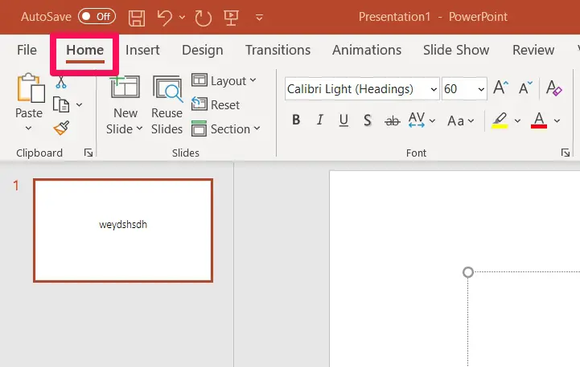
Task: Open the Review tab
Action: pos(533,50)
